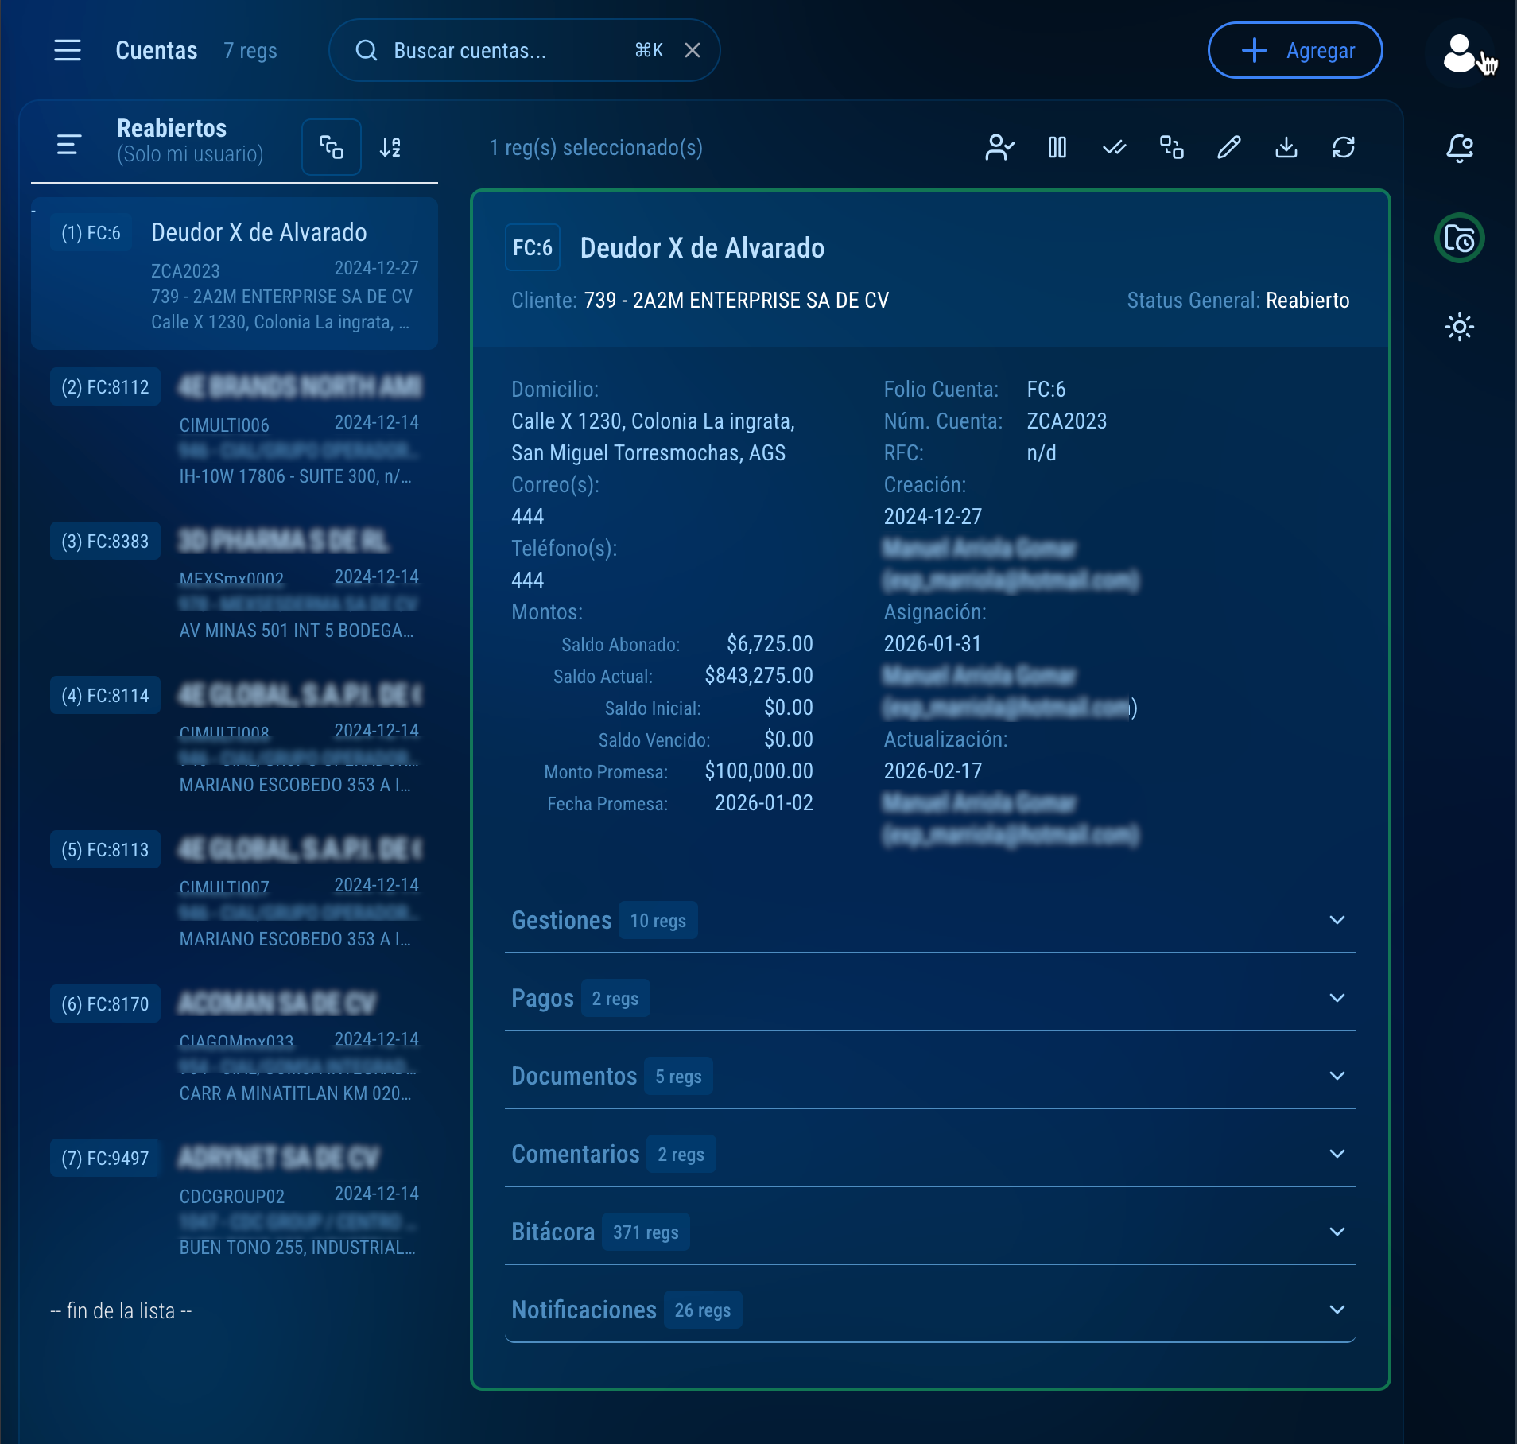Open the notifications bell icon
Image resolution: width=1517 pixels, height=1444 pixels.
pos(1459,147)
